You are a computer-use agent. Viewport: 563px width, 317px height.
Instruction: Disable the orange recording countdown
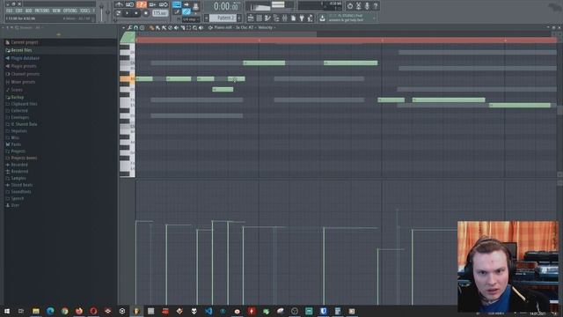(x=141, y=4)
